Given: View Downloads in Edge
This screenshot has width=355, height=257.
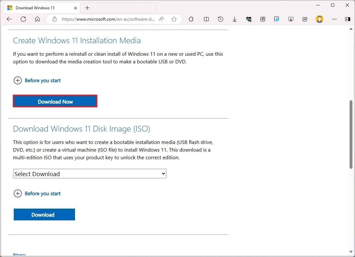Looking at the screenshot, I should click(x=235, y=19).
